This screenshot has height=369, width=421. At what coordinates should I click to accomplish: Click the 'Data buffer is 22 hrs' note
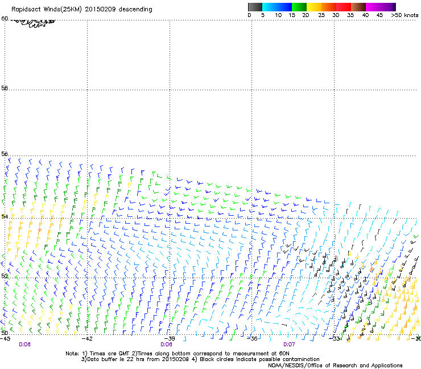[x=136, y=359]
